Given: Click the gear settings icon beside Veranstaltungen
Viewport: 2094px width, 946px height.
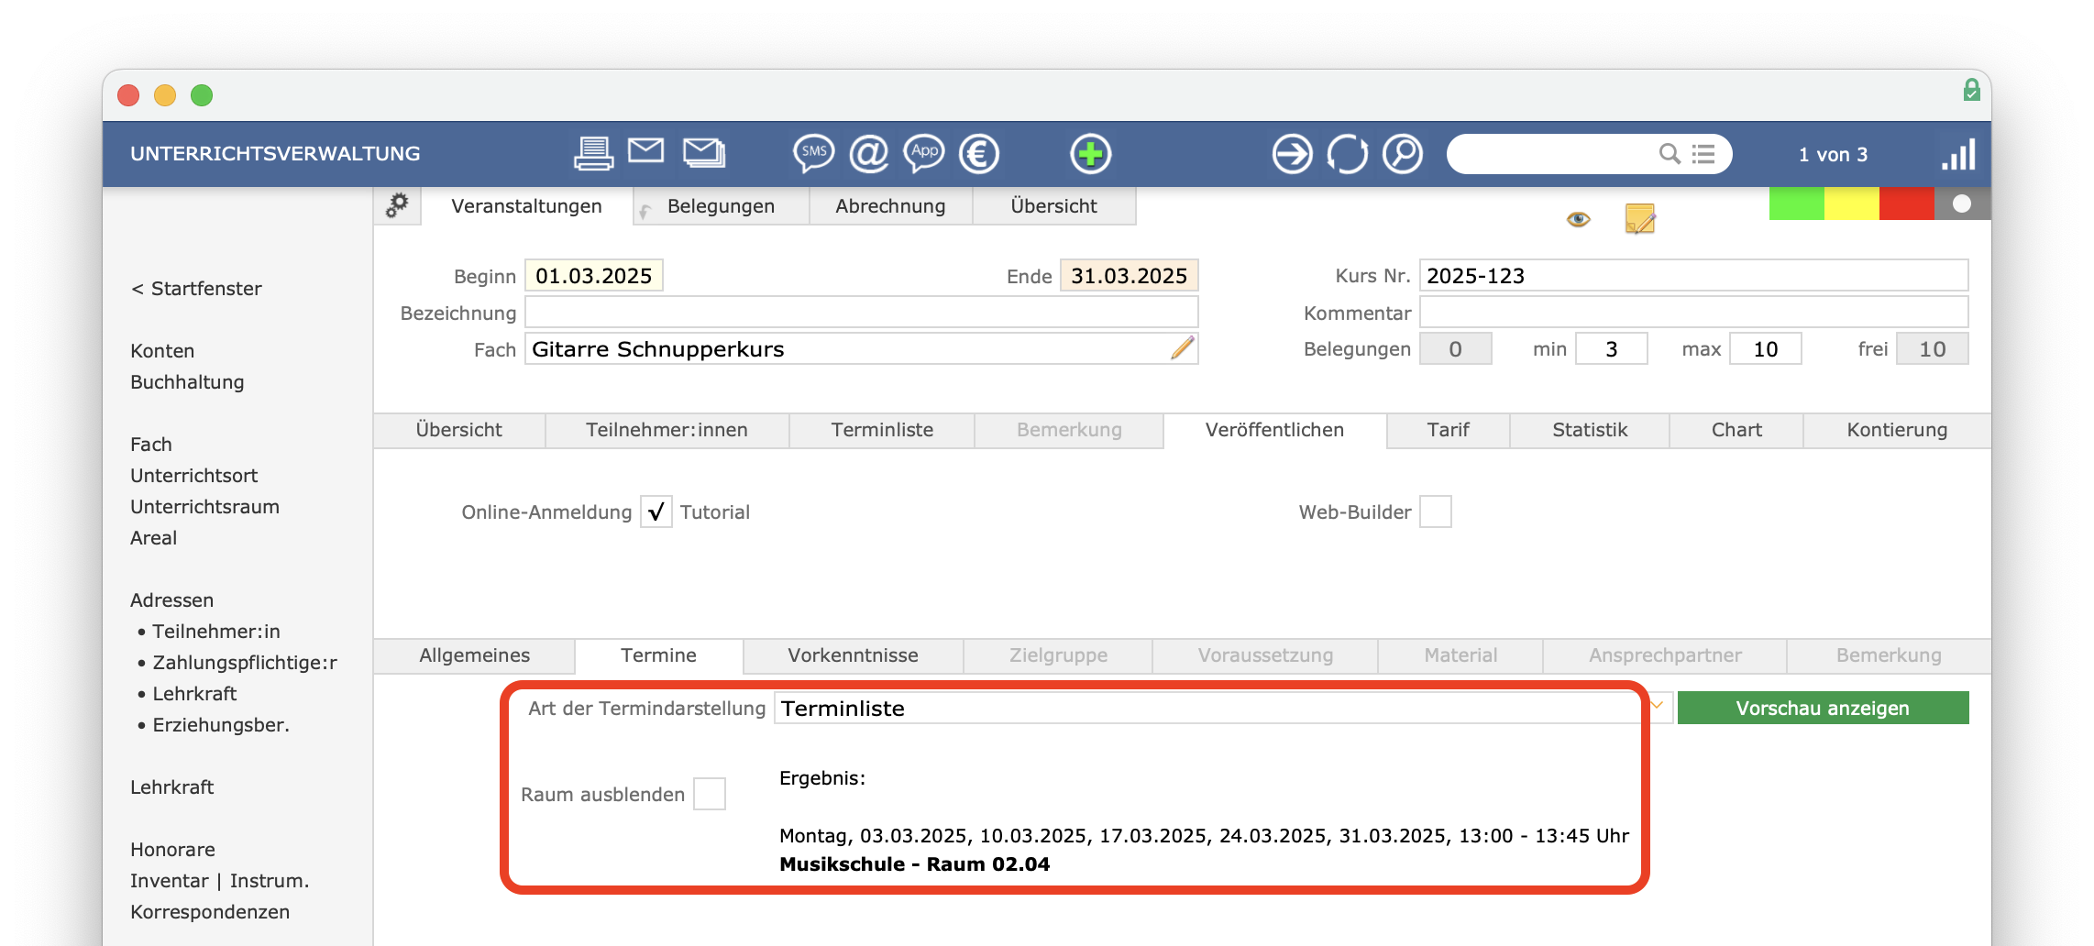Looking at the screenshot, I should [397, 205].
